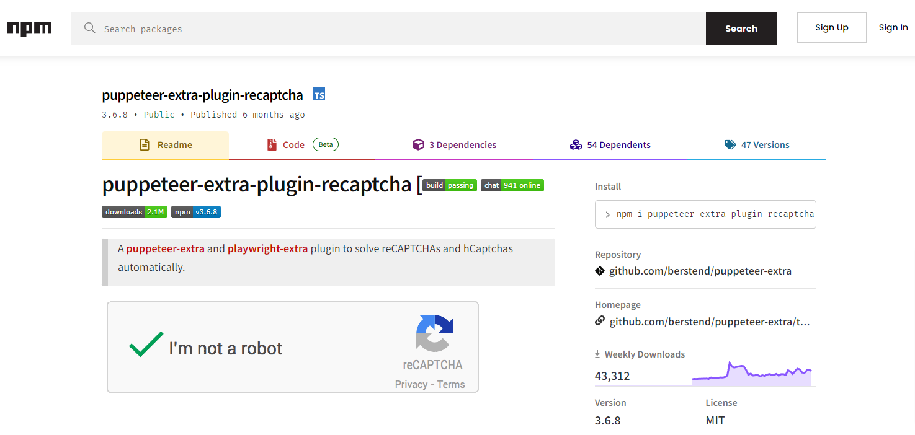
Task: Click the download arrow icon by Weekly Downloads
Action: tap(597, 354)
